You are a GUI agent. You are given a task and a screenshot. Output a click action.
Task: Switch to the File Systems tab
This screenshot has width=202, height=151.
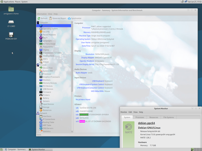pyautogui.click(x=169, y=117)
